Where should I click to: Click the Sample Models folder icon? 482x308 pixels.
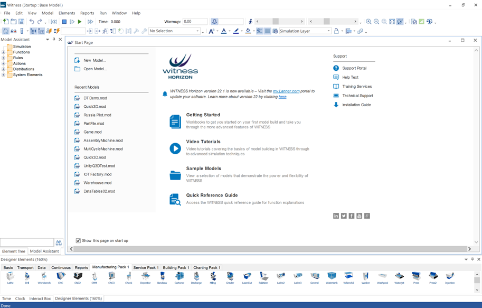click(175, 175)
